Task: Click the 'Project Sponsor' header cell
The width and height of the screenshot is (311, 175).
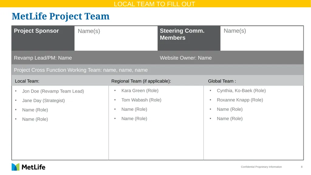Action: [x=43, y=38]
